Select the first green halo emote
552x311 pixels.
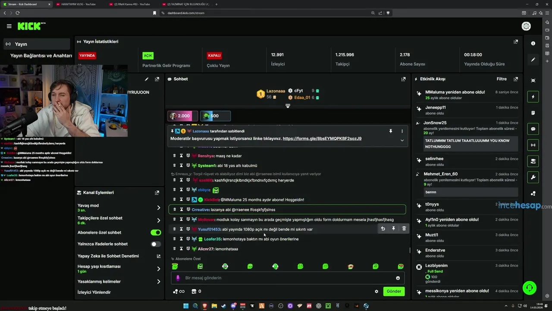[175, 267]
